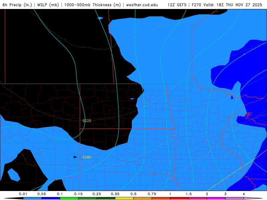
Task: Pick the darkest green 0.25 legend swatch
Action: (x=106, y=198)
